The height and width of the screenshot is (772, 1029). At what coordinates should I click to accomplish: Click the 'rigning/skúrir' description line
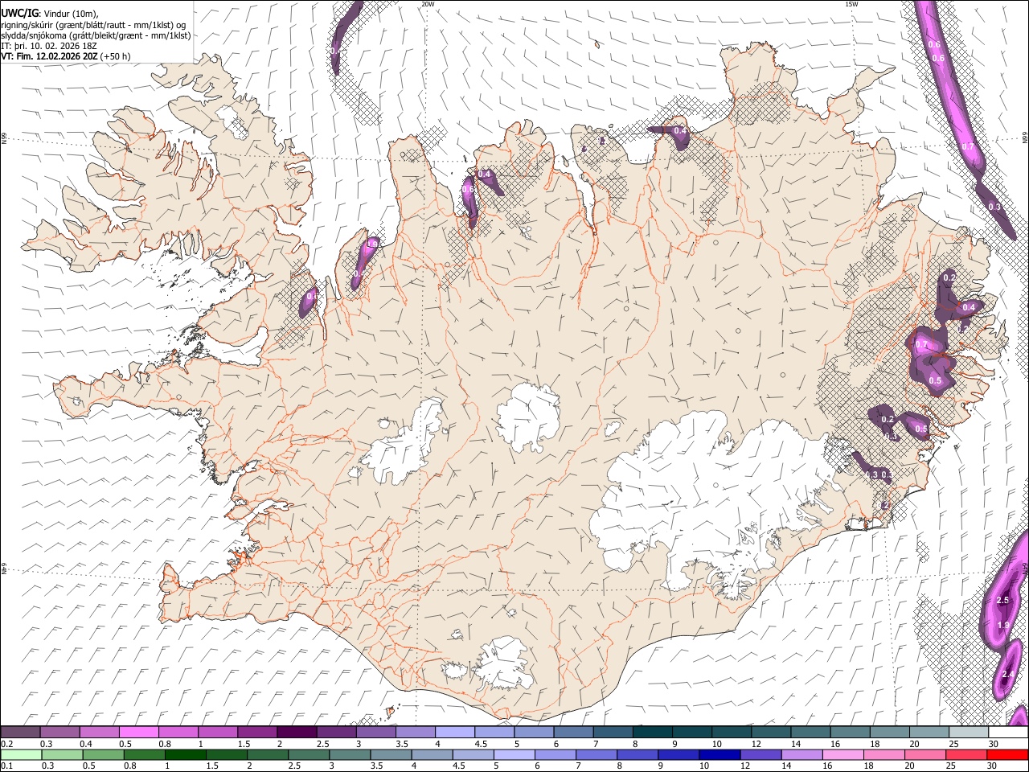coord(94,25)
